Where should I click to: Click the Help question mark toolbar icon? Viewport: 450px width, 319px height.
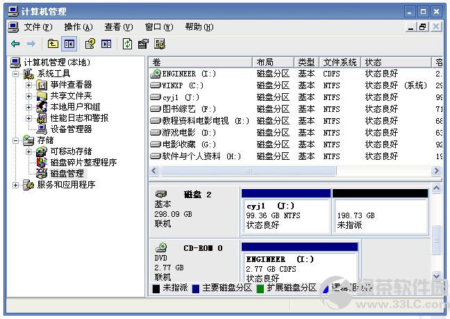click(x=90, y=44)
